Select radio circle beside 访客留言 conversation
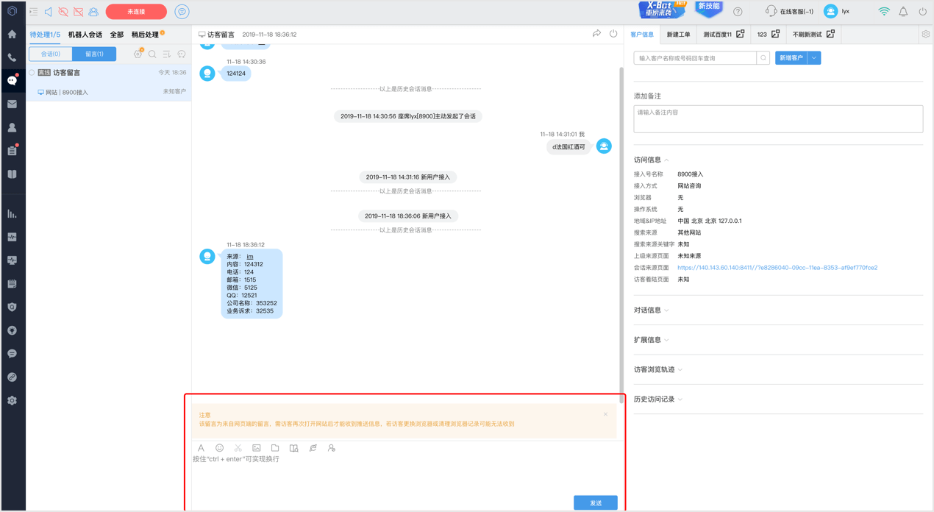Viewport: 934px width, 512px height. (32, 73)
